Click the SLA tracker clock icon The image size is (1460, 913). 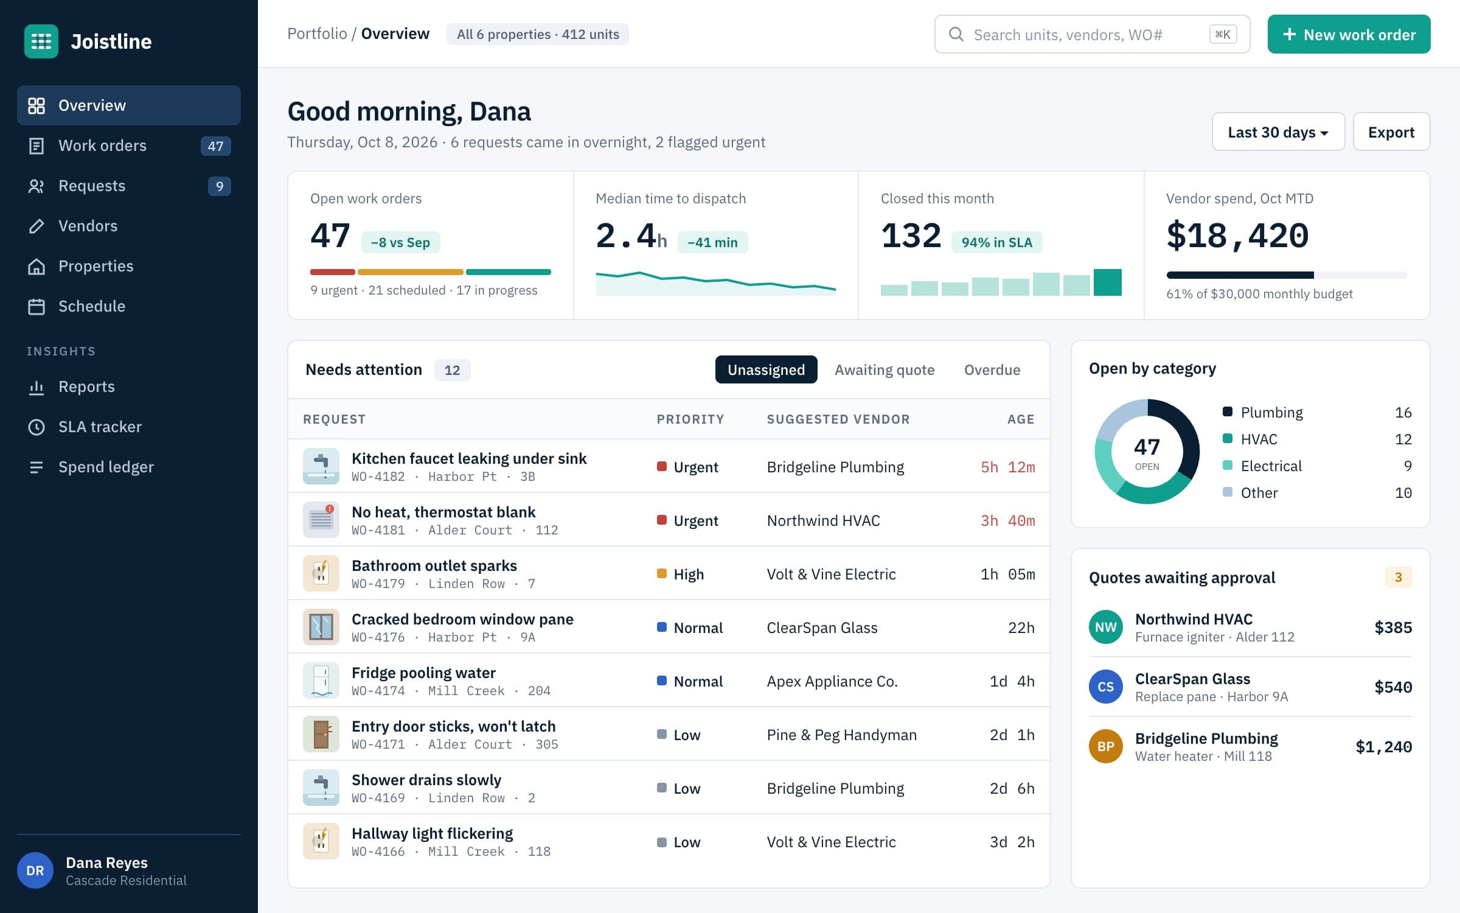(36, 427)
